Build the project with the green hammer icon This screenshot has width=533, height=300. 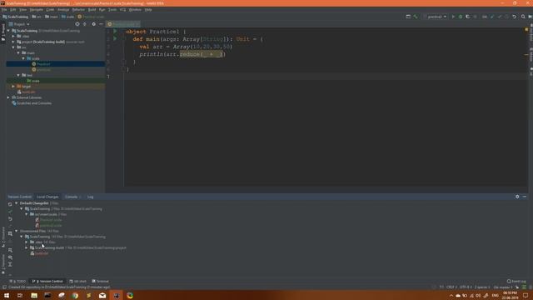[x=416, y=17]
